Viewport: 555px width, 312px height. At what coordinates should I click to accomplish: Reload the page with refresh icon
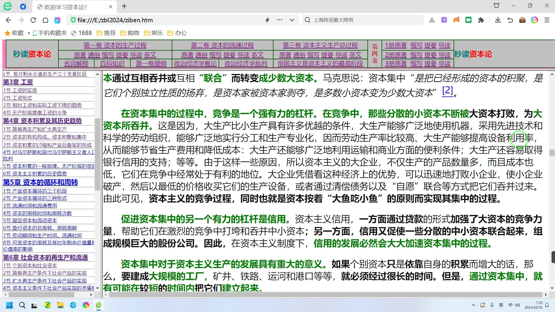point(33,20)
